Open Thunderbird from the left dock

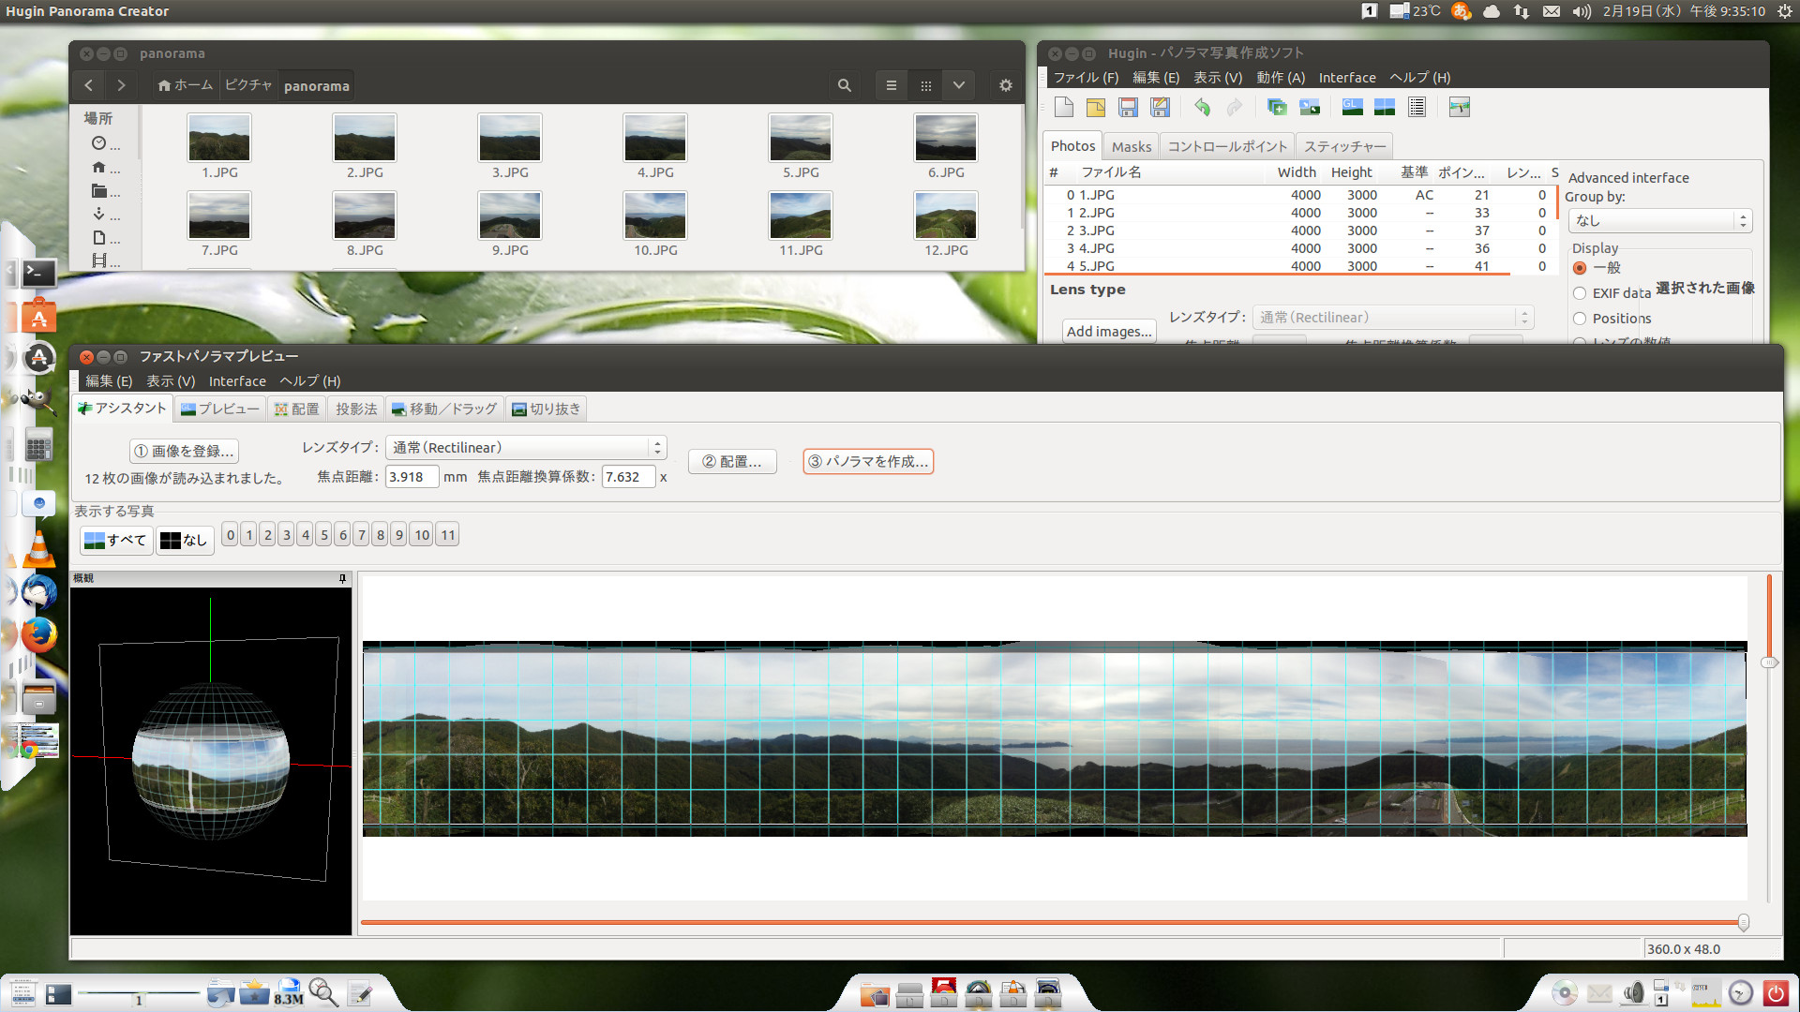coord(38,592)
